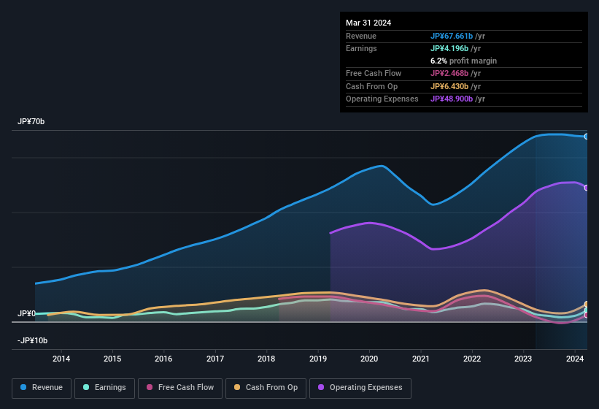The height and width of the screenshot is (409, 599).
Task: Select the 2023 label on time axis
Action: [x=523, y=359]
